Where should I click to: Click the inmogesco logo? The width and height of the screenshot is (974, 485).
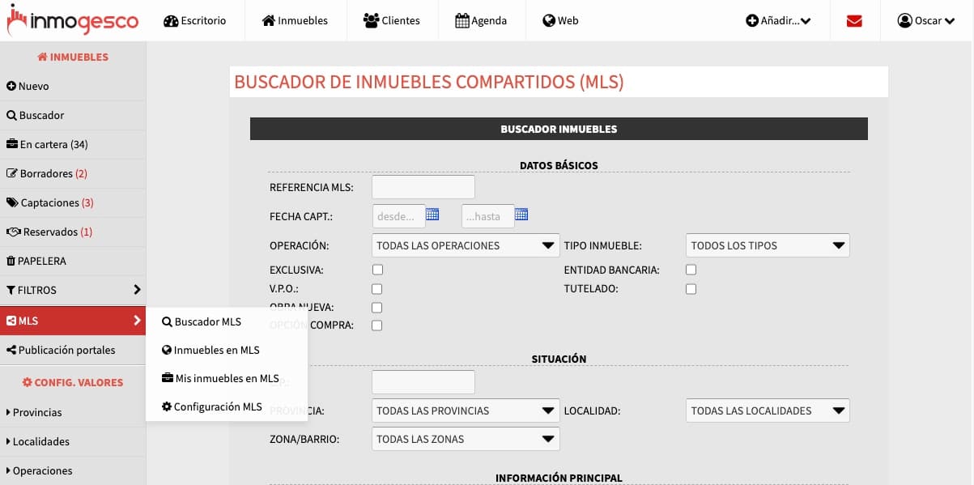coord(73,21)
